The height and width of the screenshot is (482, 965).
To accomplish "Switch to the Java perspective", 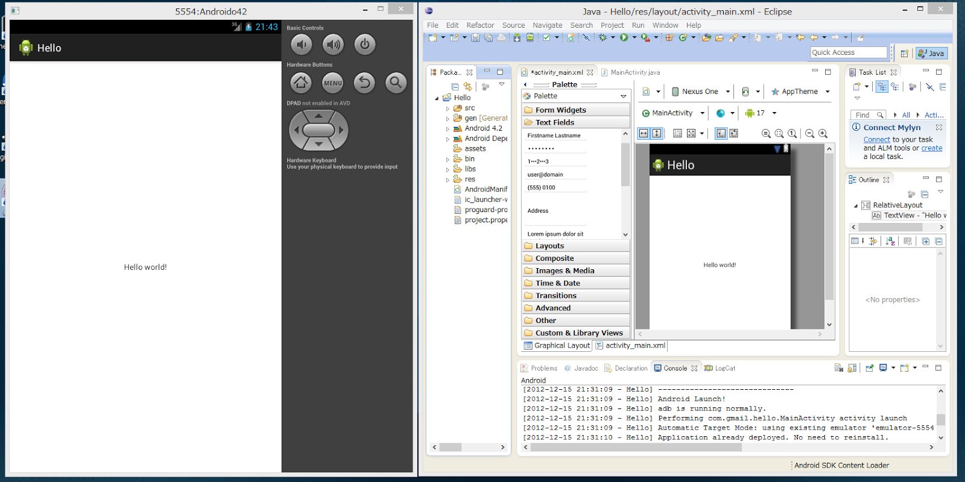I will (931, 53).
